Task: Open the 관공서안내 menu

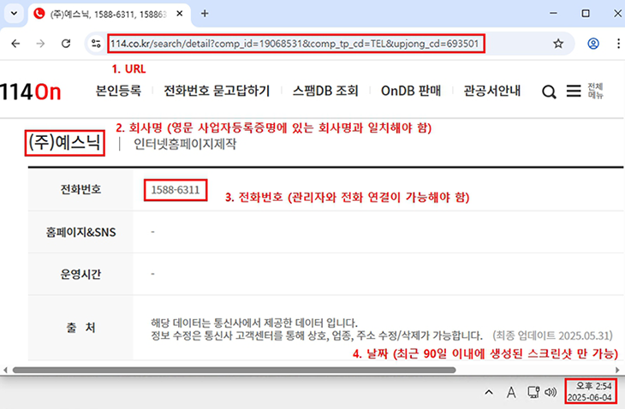Action: tap(492, 91)
